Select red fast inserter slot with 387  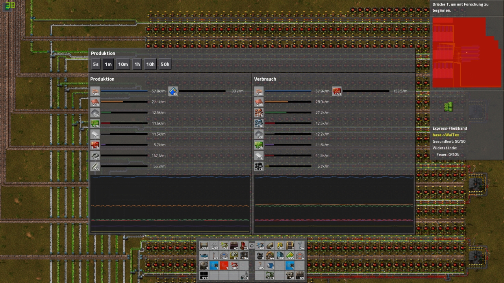tap(234, 265)
